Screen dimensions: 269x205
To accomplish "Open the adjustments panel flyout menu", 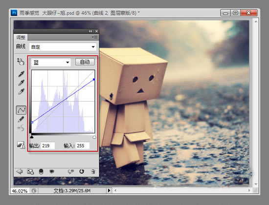I will click(x=94, y=37).
